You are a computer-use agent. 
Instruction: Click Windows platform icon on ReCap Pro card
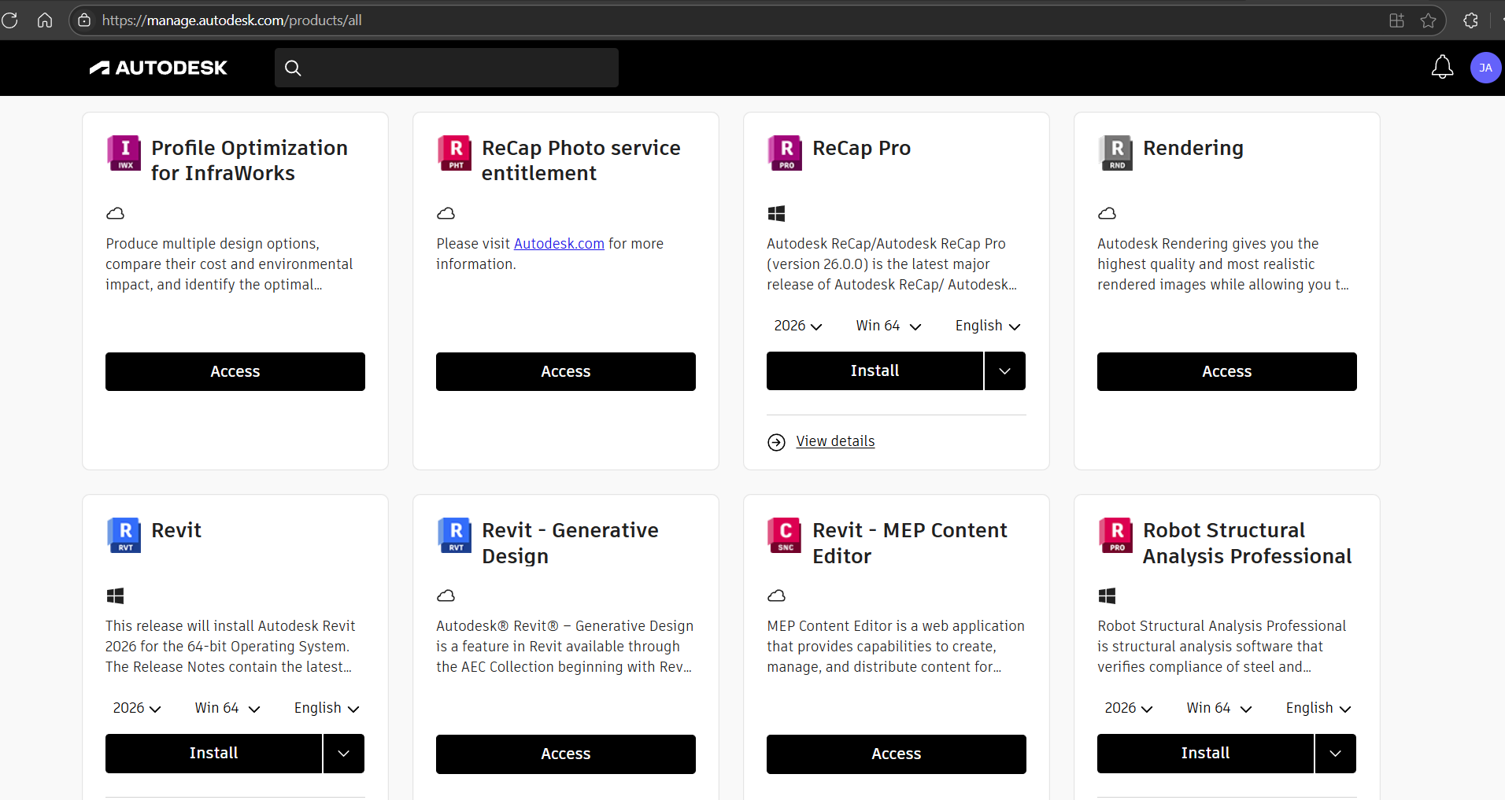[x=776, y=213]
